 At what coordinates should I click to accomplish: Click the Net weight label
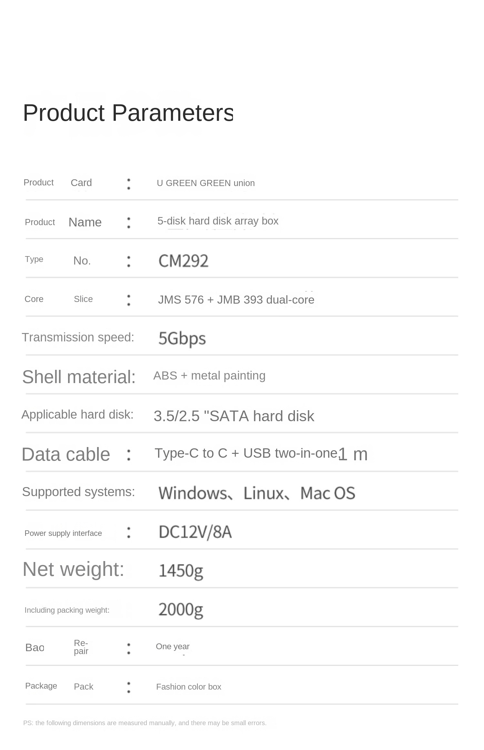click(x=73, y=569)
